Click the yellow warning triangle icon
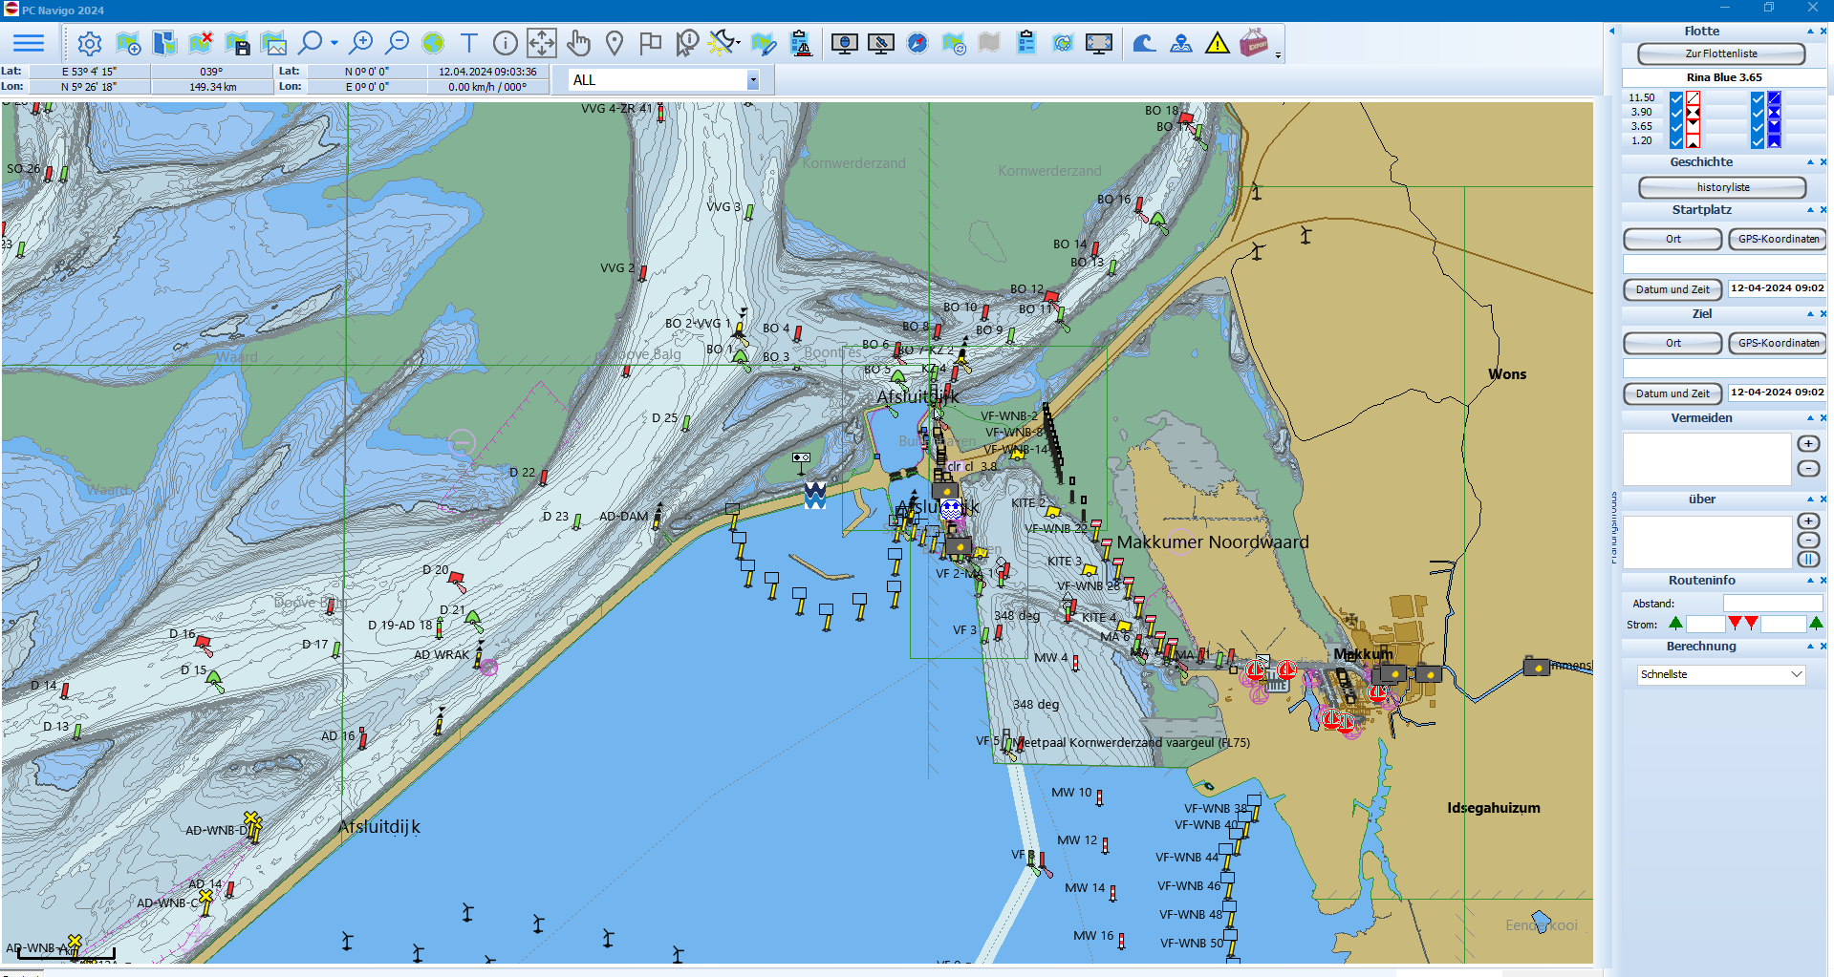Viewport: 1834px width, 977px height. click(1218, 44)
